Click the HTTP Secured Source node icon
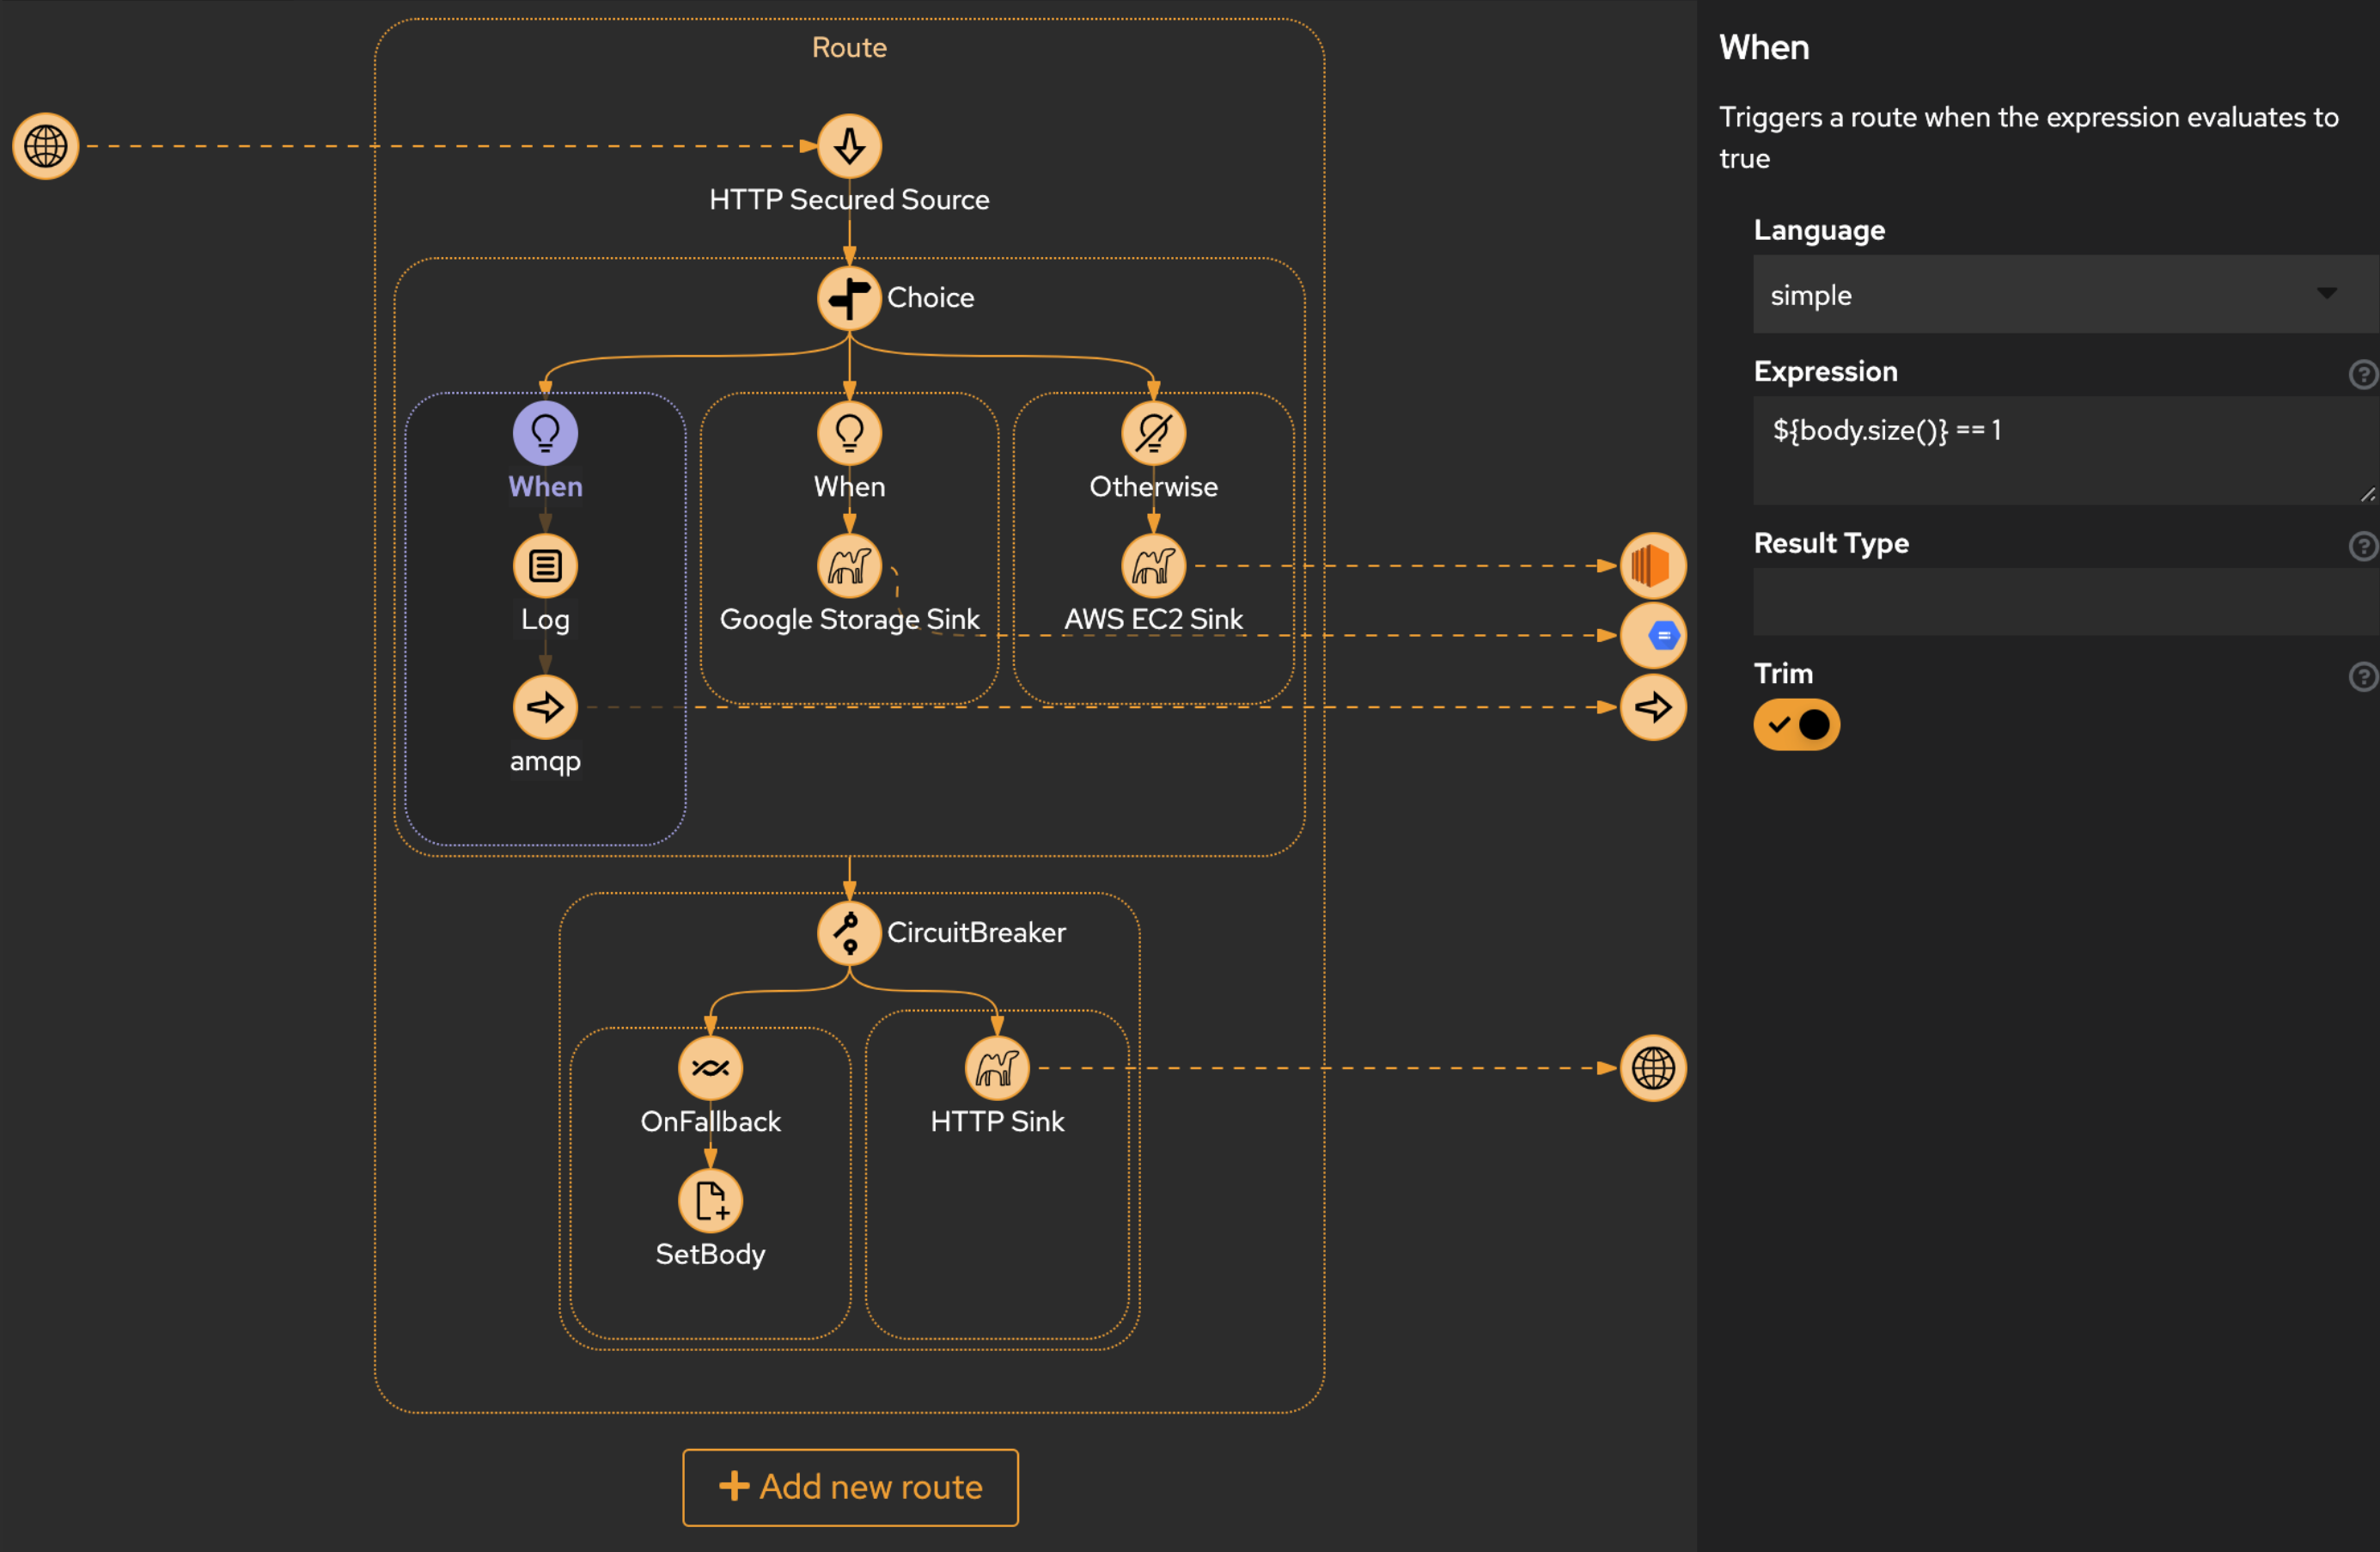 [848, 146]
